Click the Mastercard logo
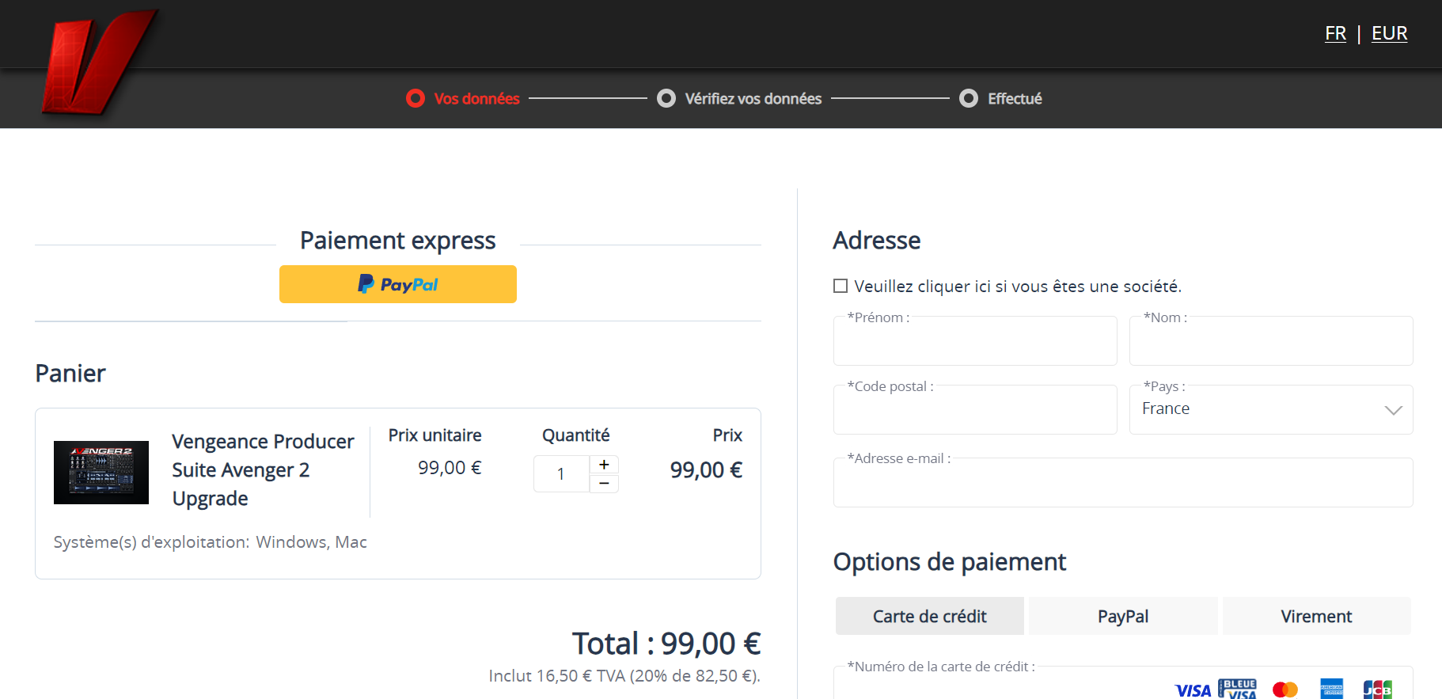The width and height of the screenshot is (1442, 699). coord(1285,690)
